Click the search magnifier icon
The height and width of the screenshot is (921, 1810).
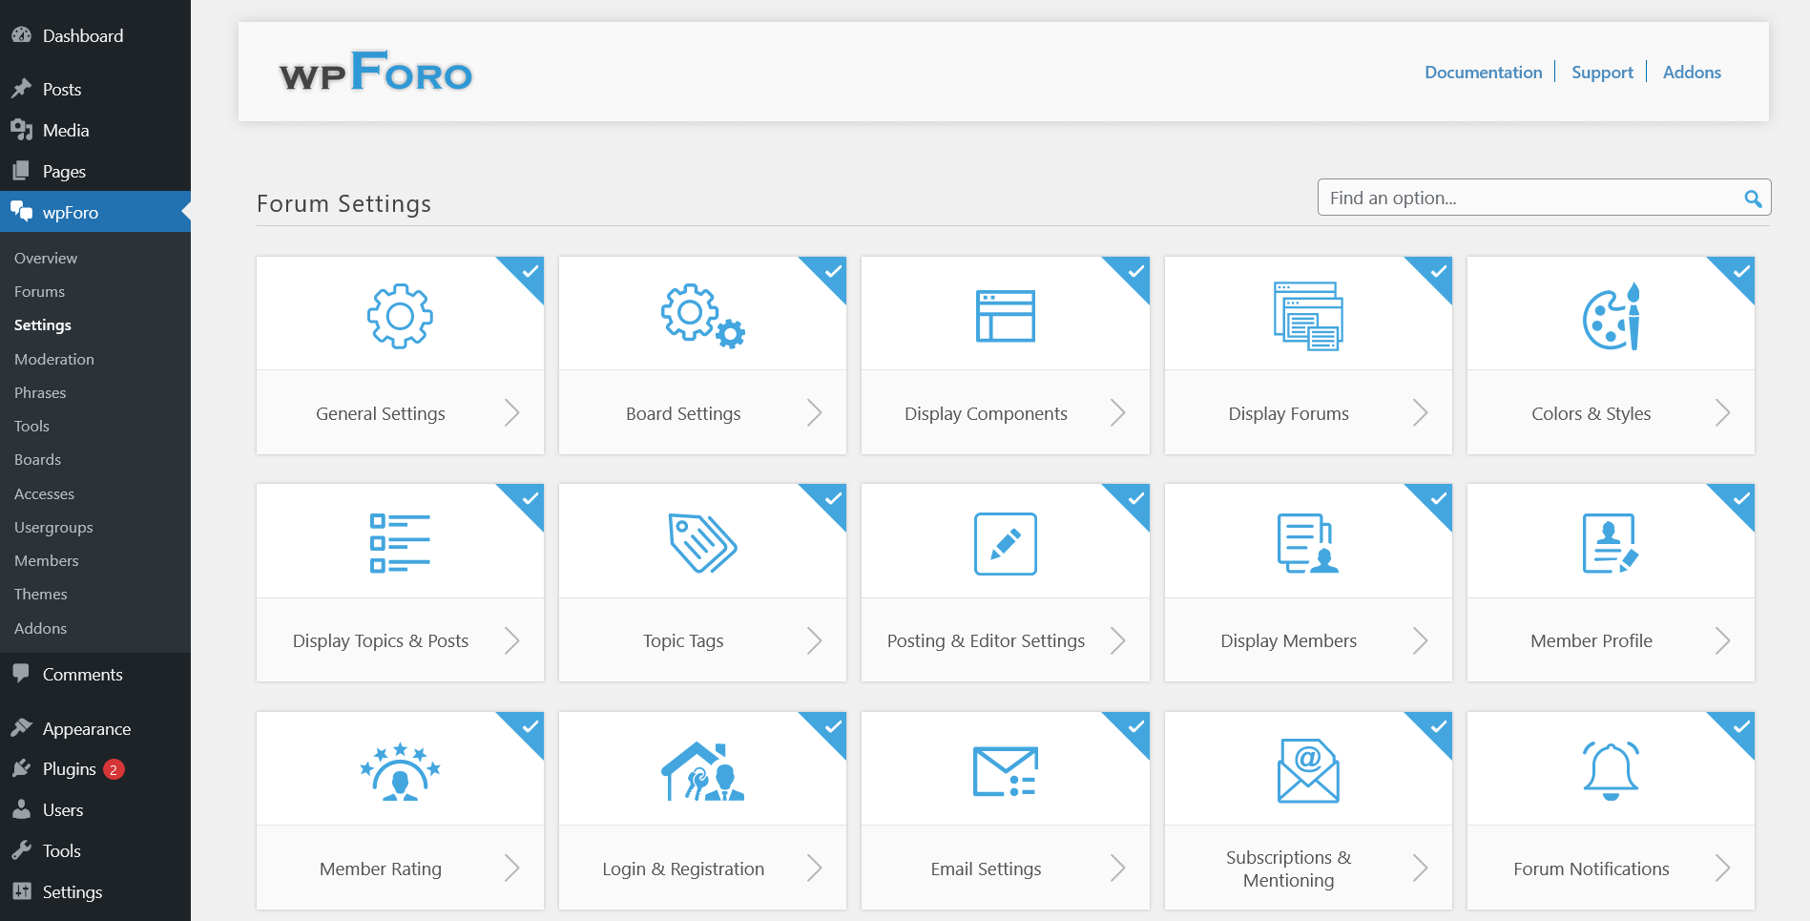click(x=1753, y=198)
